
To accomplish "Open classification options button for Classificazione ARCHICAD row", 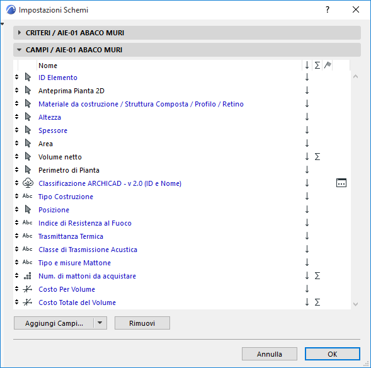I will [341, 183].
